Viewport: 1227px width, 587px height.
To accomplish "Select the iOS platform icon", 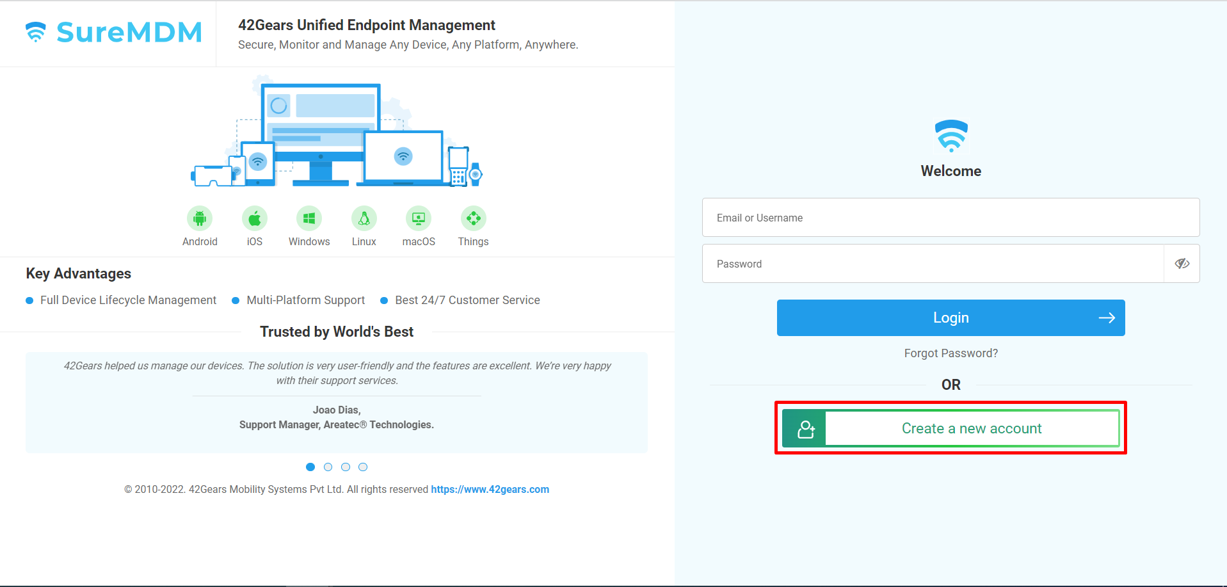I will (254, 218).
